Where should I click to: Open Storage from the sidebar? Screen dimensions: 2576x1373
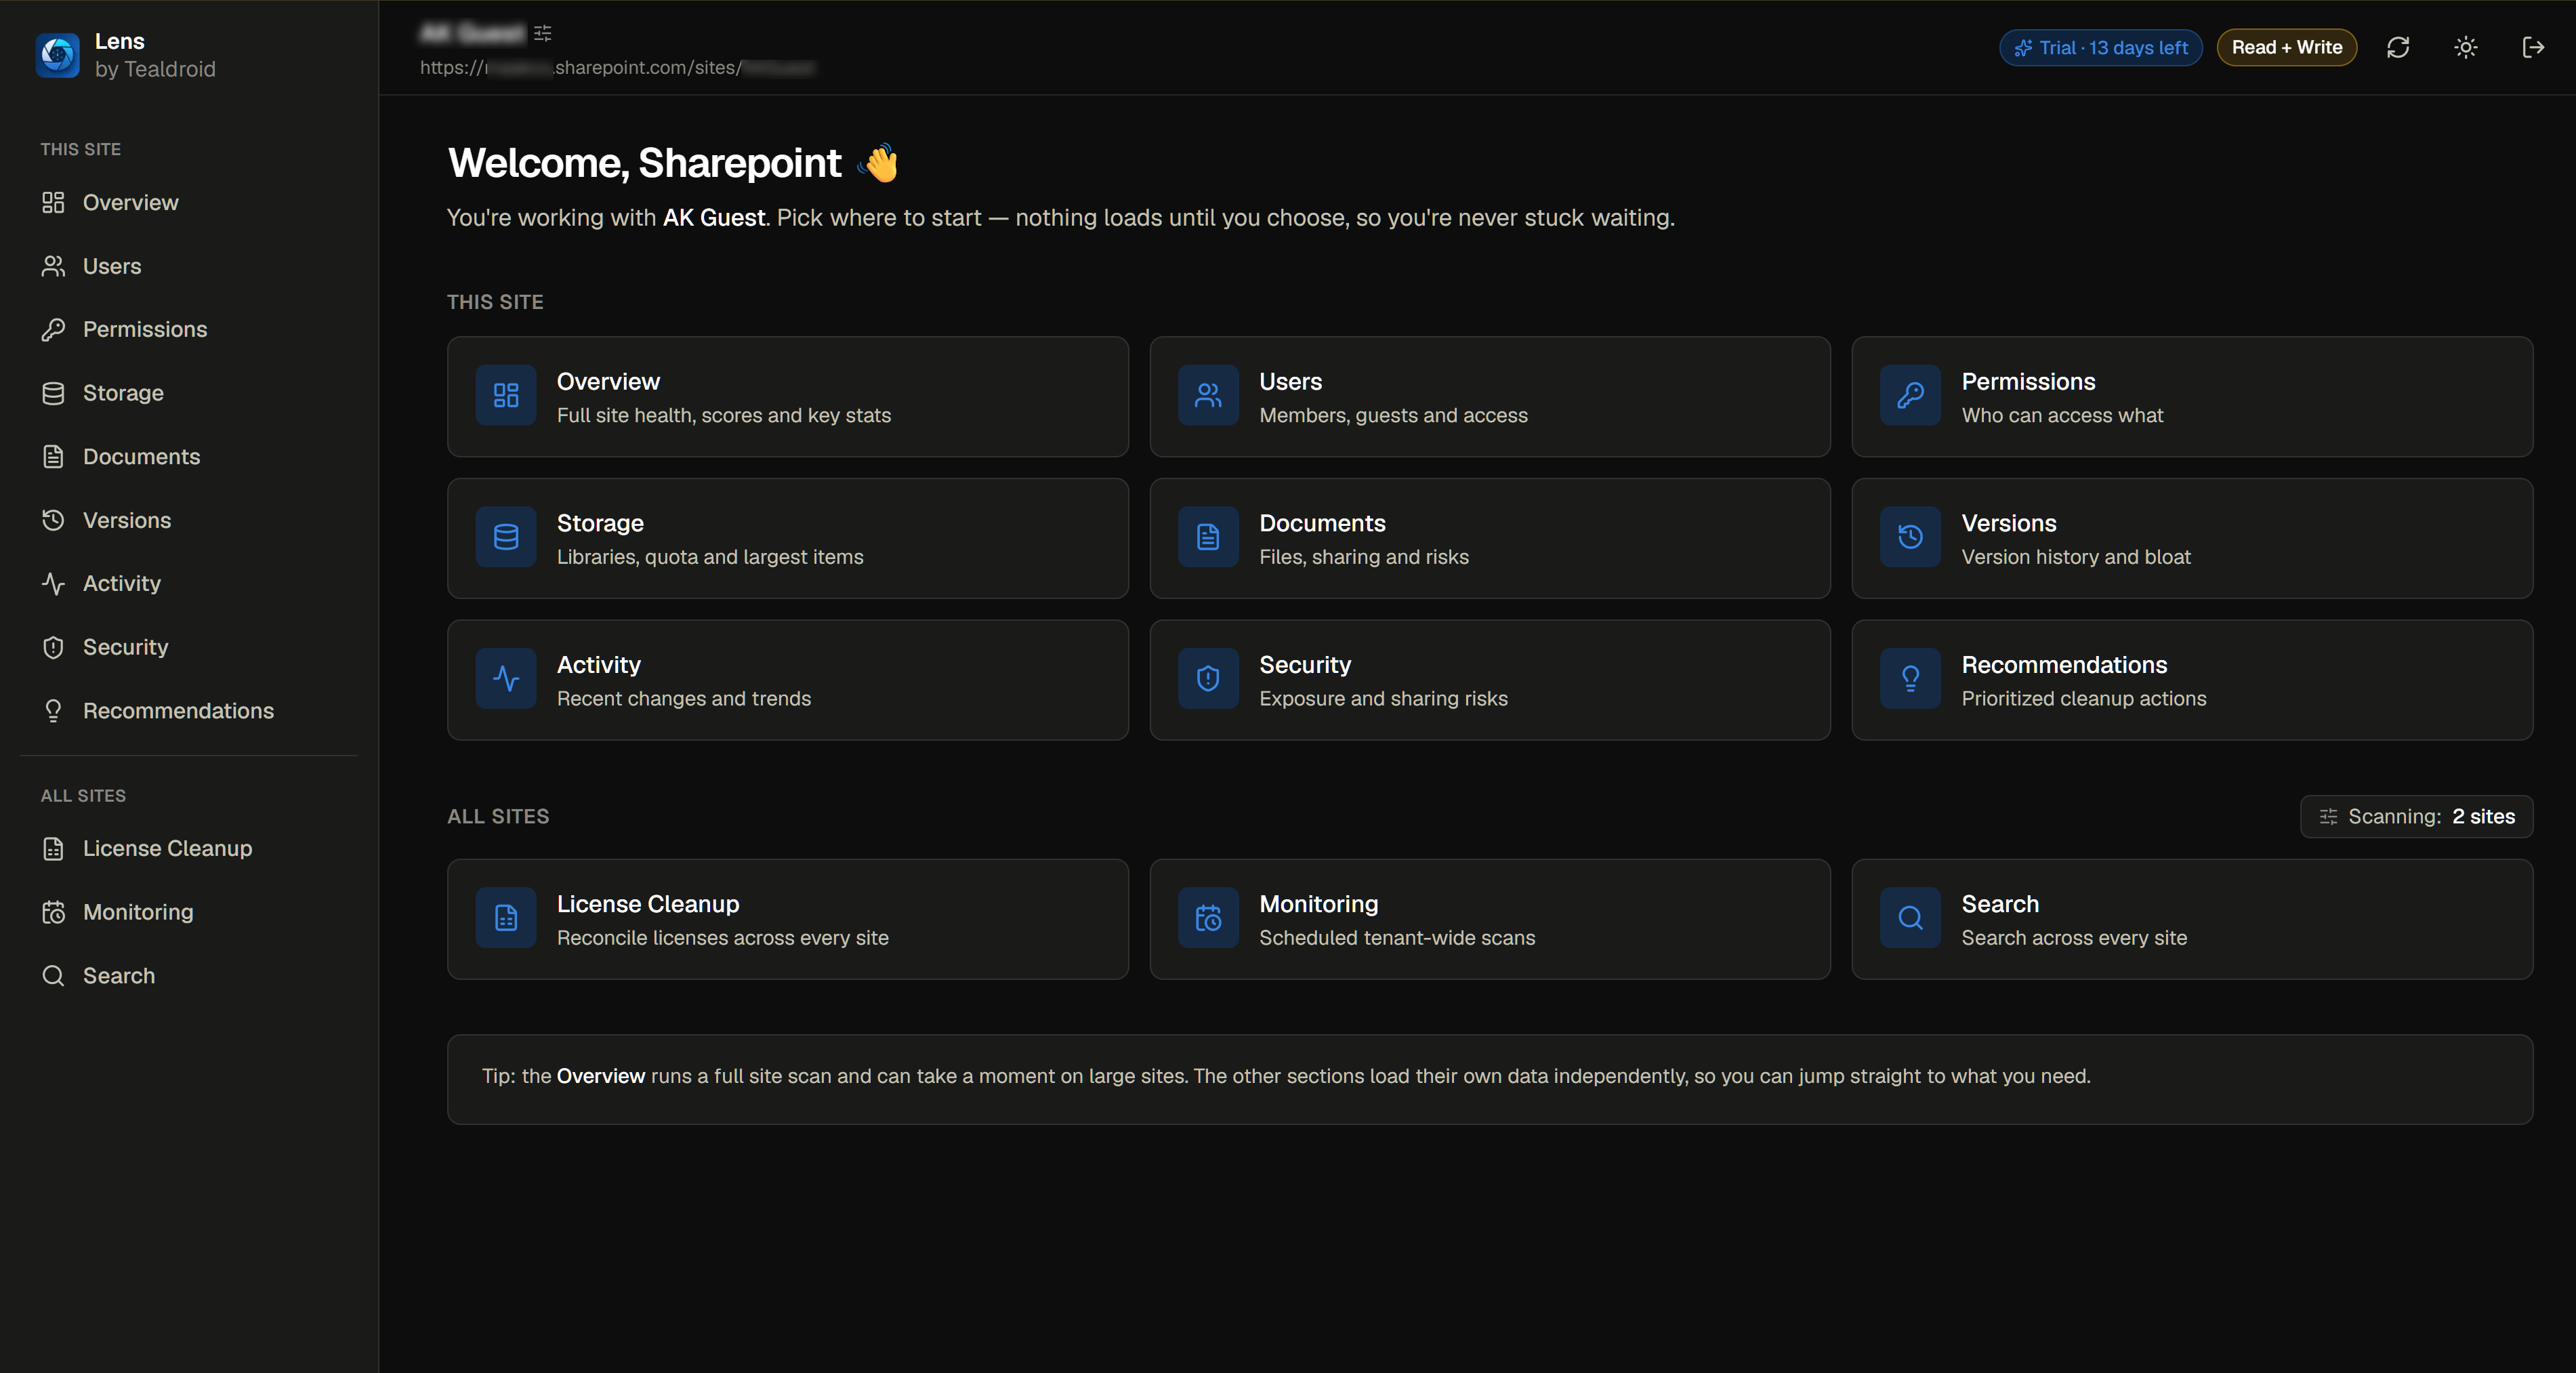coord(189,393)
